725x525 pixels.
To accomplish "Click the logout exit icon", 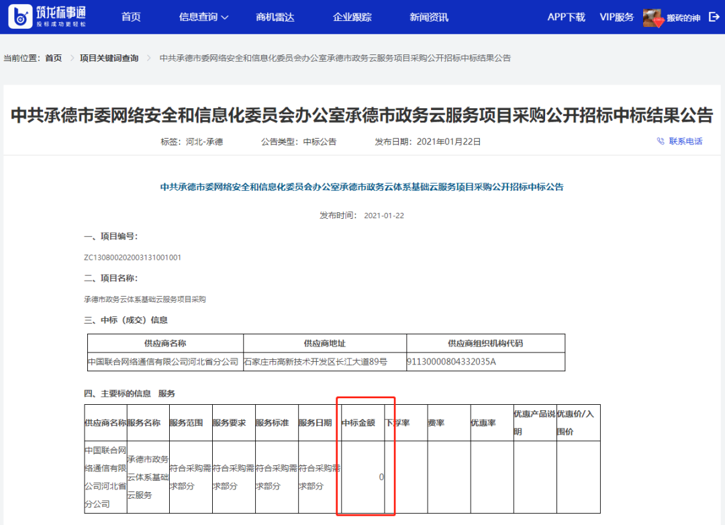I will tap(714, 17).
